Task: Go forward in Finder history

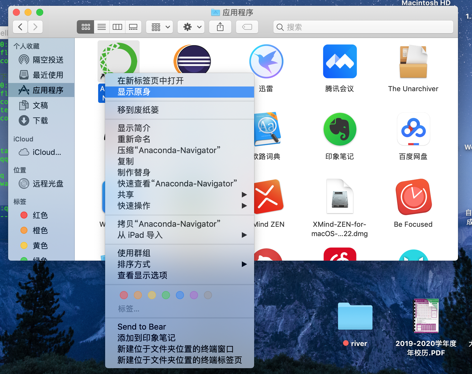Action: (x=35, y=27)
